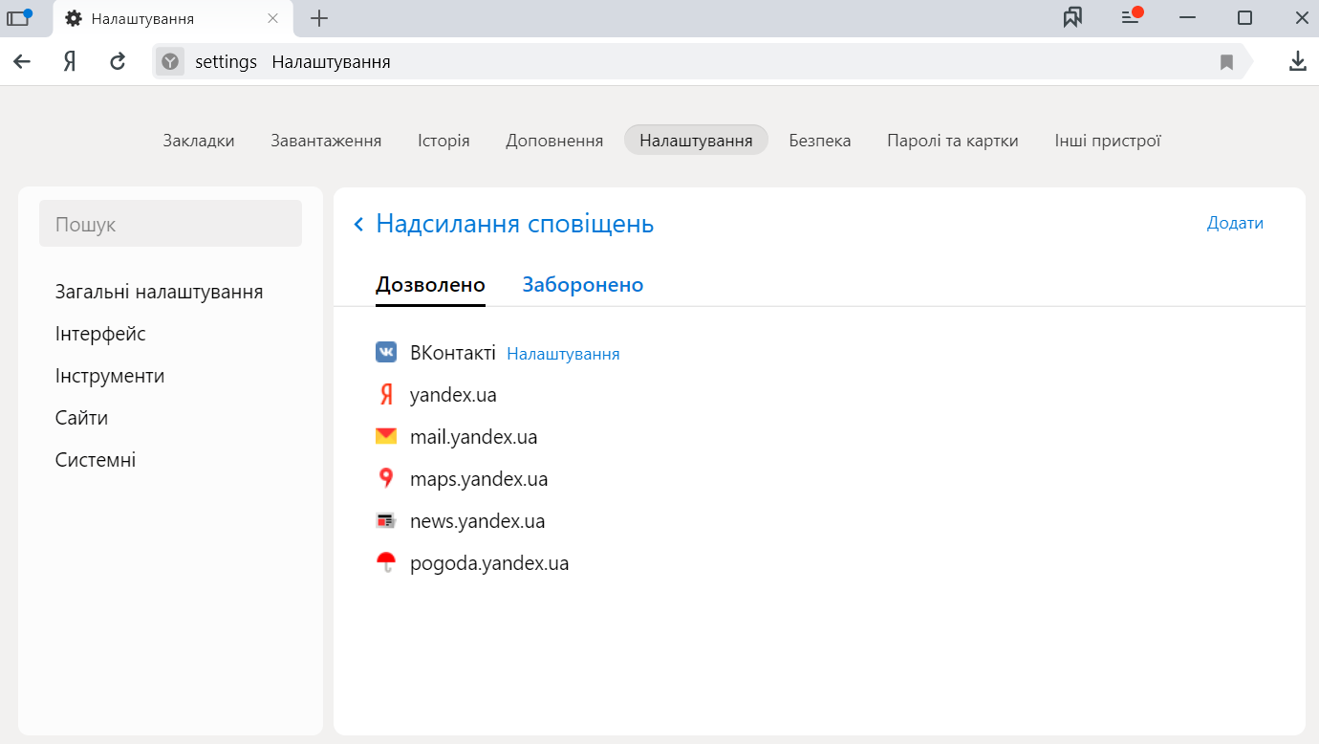1319x744 pixels.
Task: Open Сайти in sidebar
Action: click(81, 418)
